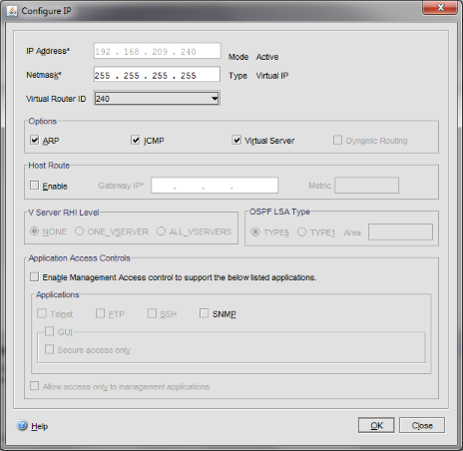Click the blue Help question-mark icon
Viewport: 463px width, 451px height.
pyautogui.click(x=22, y=425)
